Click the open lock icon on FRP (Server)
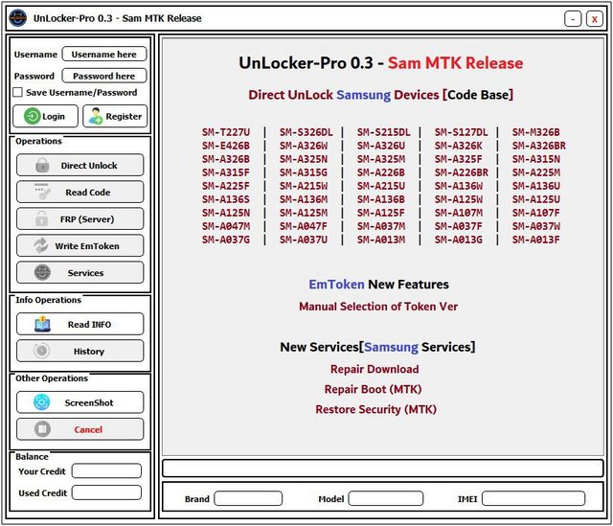Viewport: 613px width, 526px height. pos(41,218)
